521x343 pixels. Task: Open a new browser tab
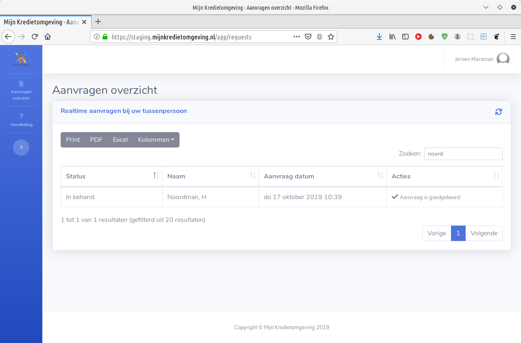pos(98,22)
